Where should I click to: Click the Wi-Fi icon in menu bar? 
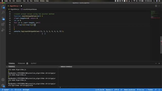click(134, 1)
